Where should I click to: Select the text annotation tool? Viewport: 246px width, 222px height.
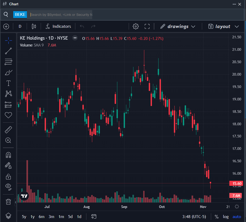[8, 83]
